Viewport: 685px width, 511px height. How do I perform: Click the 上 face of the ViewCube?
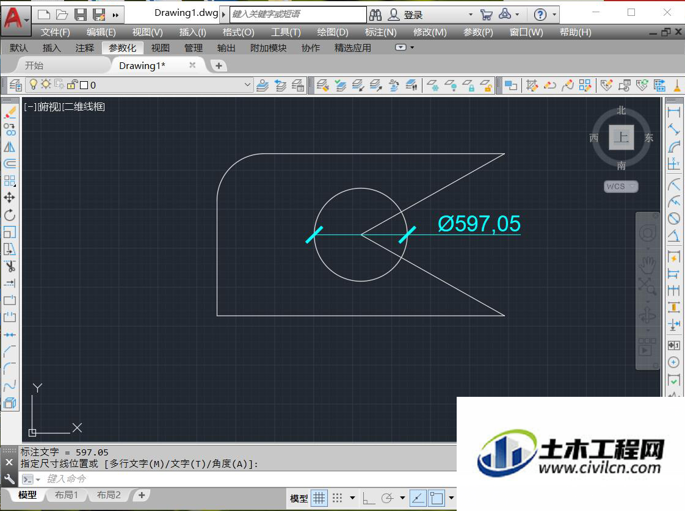[622, 137]
